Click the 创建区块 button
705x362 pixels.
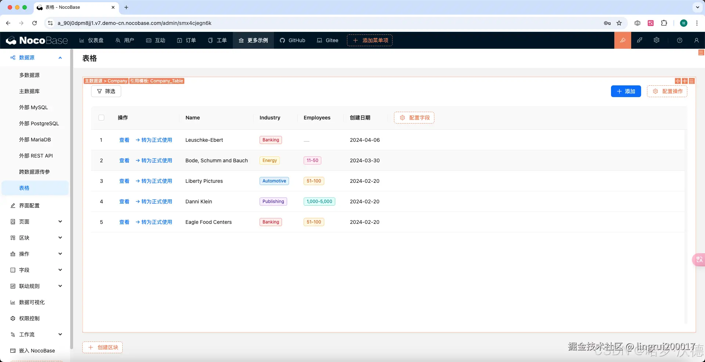point(102,347)
